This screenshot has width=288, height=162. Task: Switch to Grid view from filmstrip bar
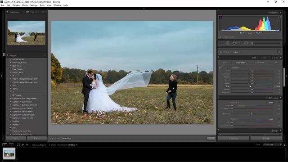click(x=18, y=145)
